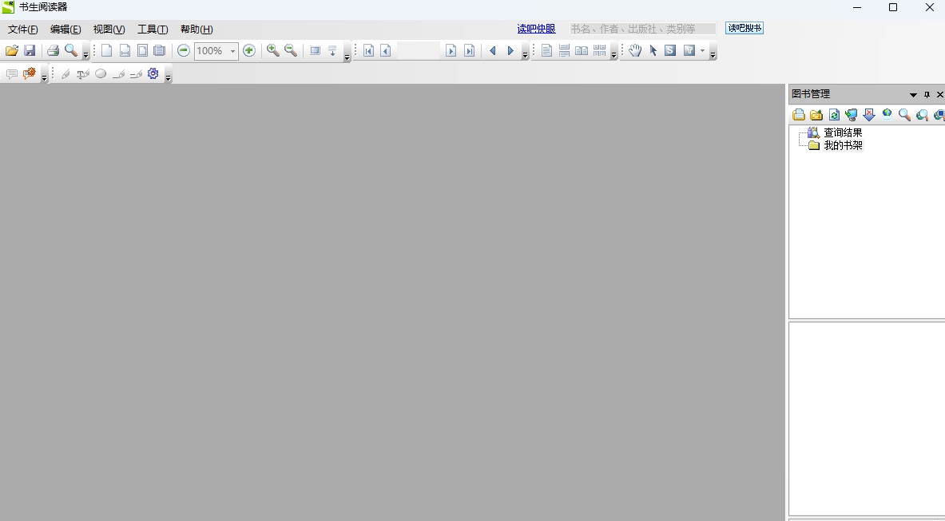Select 我的书架 in the tree
This screenshot has width=945, height=521.
843,145
